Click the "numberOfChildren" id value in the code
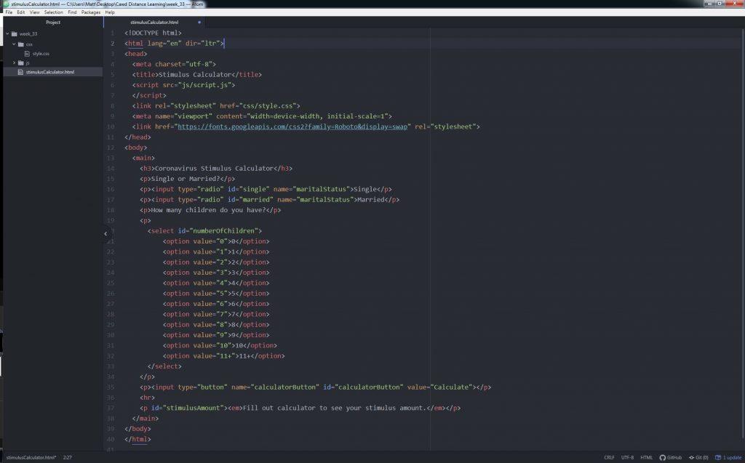This screenshot has width=745, height=463. pos(224,231)
